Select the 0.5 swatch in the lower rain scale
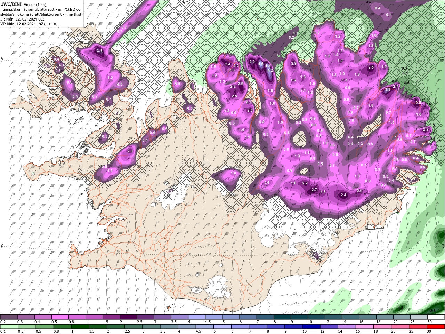 (x=45, y=327)
